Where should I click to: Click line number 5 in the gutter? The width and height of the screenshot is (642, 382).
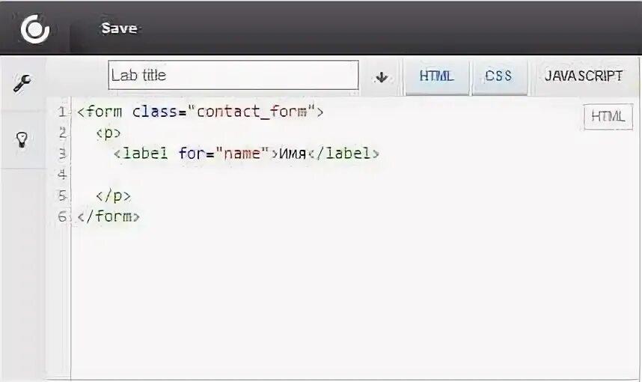pos(62,195)
